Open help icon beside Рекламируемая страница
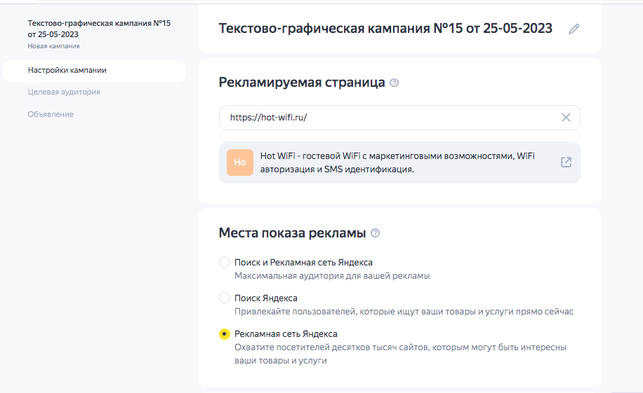 (394, 83)
